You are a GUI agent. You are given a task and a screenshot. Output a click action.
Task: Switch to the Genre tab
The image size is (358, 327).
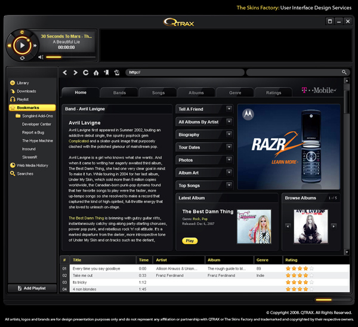pyautogui.click(x=235, y=92)
